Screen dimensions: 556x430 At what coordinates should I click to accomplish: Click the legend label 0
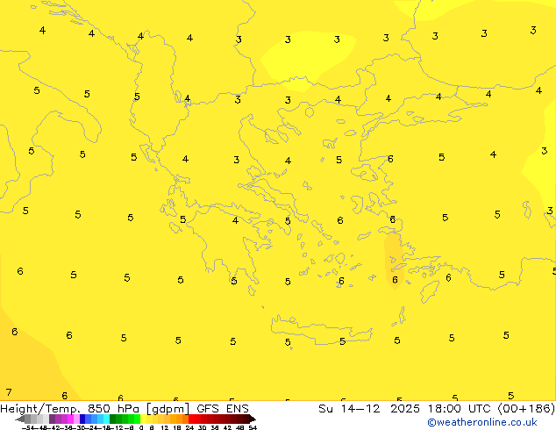(x=141, y=427)
